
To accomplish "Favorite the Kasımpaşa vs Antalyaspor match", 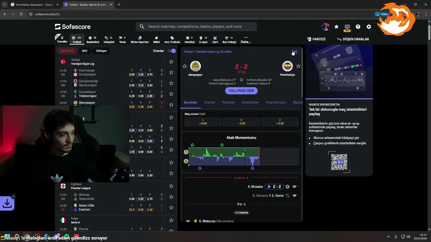I will click(x=171, y=72).
